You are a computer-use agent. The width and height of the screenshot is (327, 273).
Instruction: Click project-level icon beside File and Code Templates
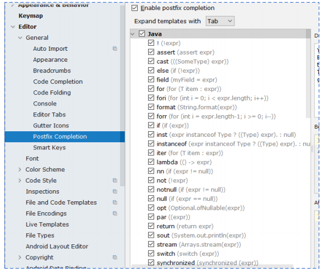(115, 202)
